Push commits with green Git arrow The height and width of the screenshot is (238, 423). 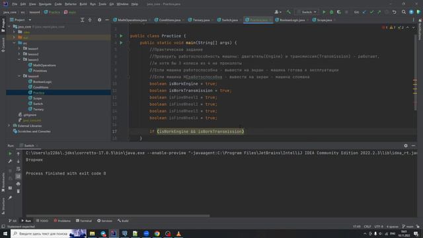(379, 12)
